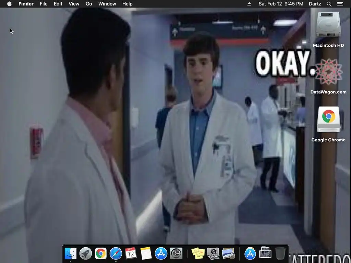Image resolution: width=351 pixels, height=263 pixels.
Task: Launch Google Chrome from the Dock
Action: point(101,253)
